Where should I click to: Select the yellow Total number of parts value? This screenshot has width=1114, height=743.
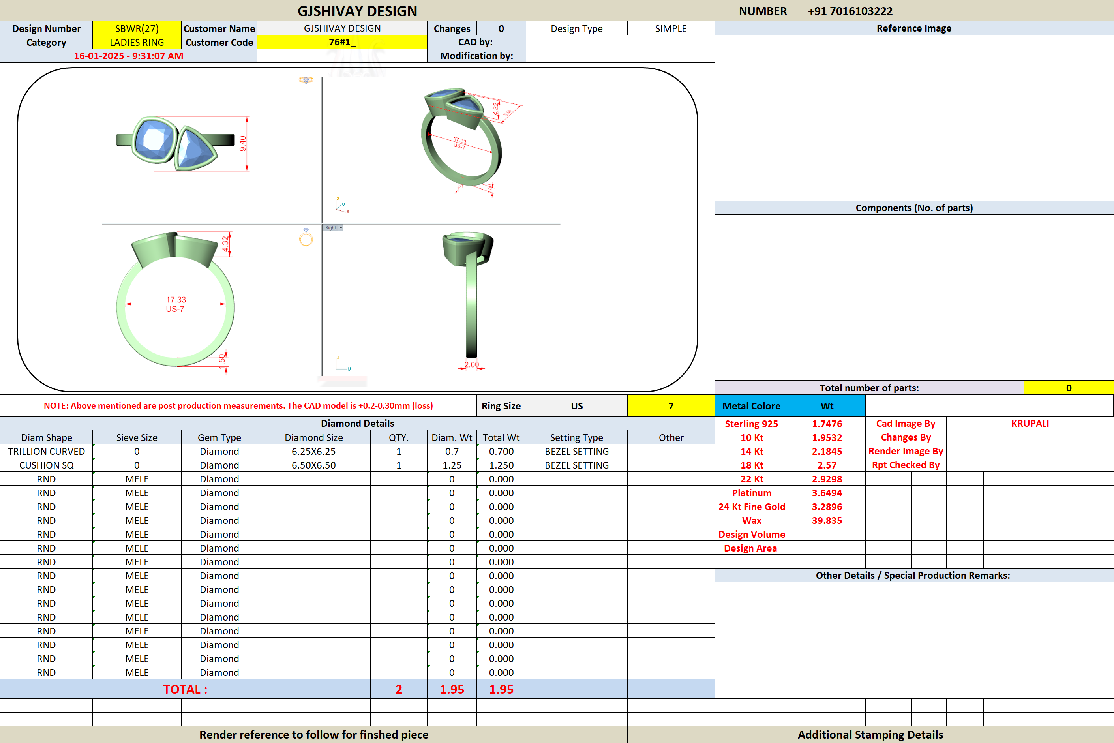click(x=1069, y=388)
